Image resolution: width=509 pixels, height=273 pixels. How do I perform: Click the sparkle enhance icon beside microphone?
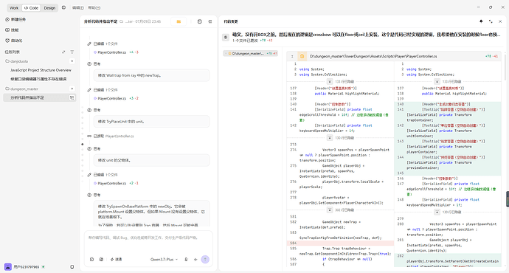tap(195, 260)
